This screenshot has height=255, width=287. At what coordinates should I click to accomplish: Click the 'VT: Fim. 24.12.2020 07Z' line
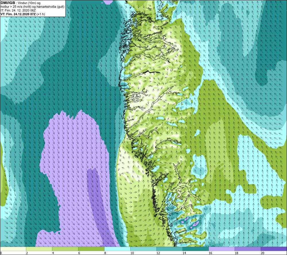click(x=18, y=14)
